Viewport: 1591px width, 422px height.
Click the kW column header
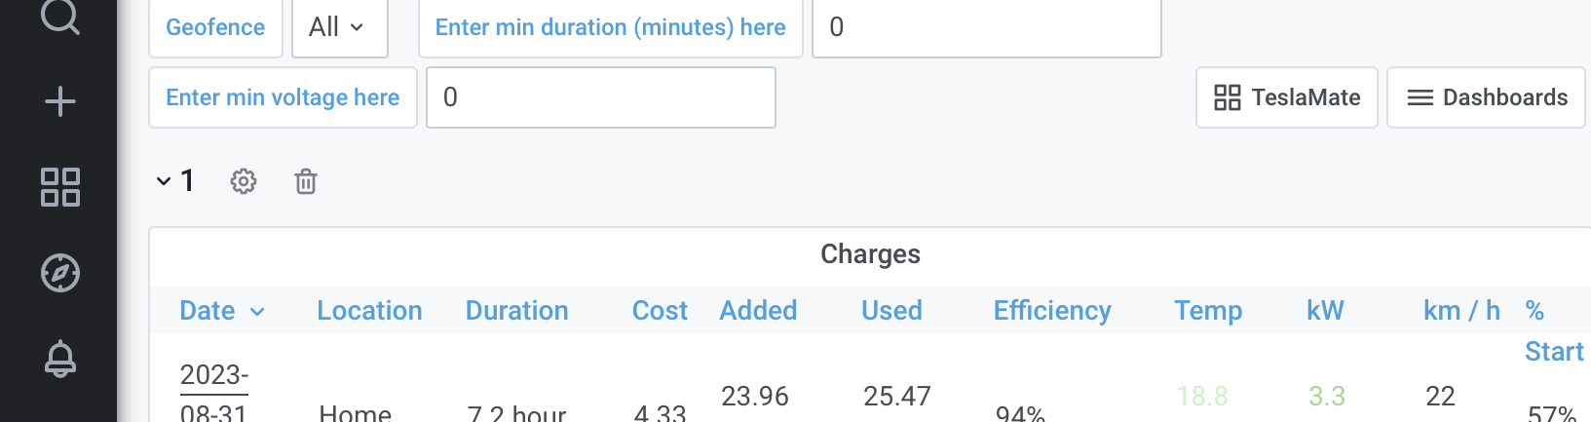click(x=1325, y=311)
